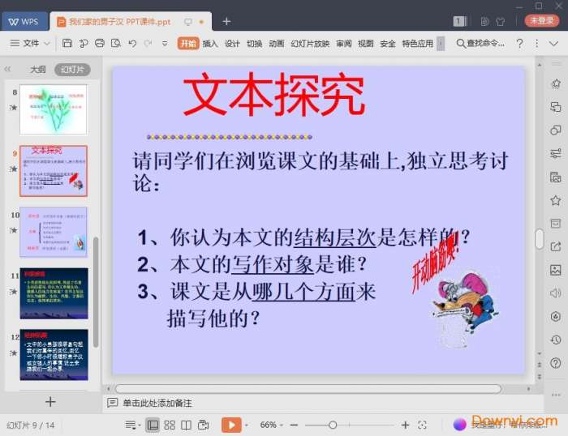Select slide 10 thumbnail
568x436 pixels.
[x=54, y=232]
